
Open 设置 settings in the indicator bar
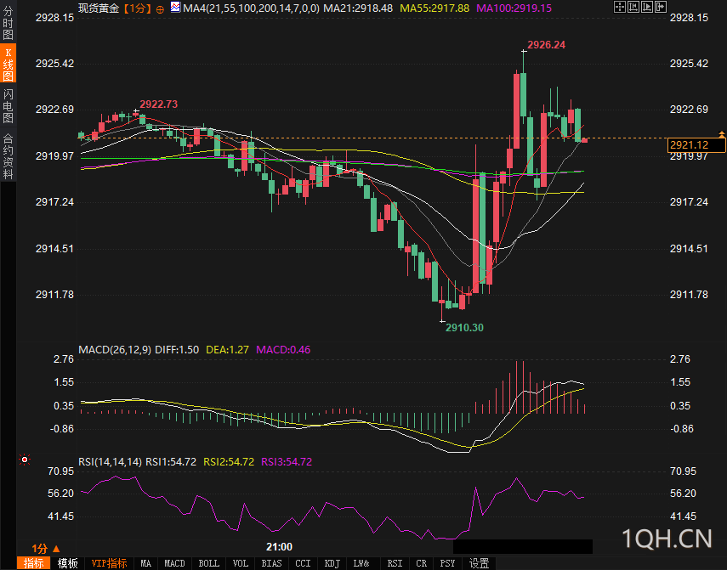click(479, 563)
